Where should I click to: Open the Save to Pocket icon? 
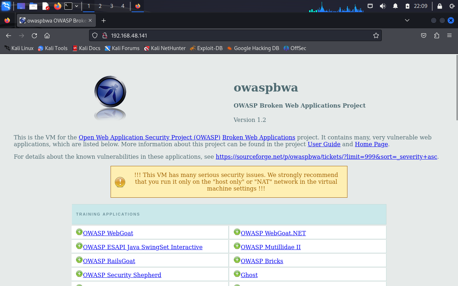[x=424, y=35]
